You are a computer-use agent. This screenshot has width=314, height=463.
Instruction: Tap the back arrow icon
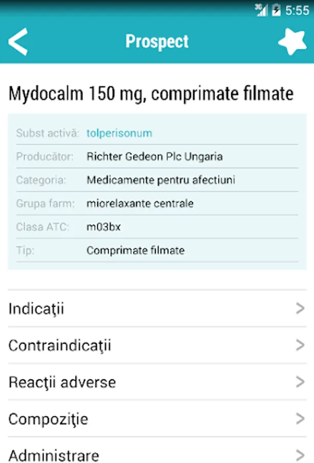point(19,42)
